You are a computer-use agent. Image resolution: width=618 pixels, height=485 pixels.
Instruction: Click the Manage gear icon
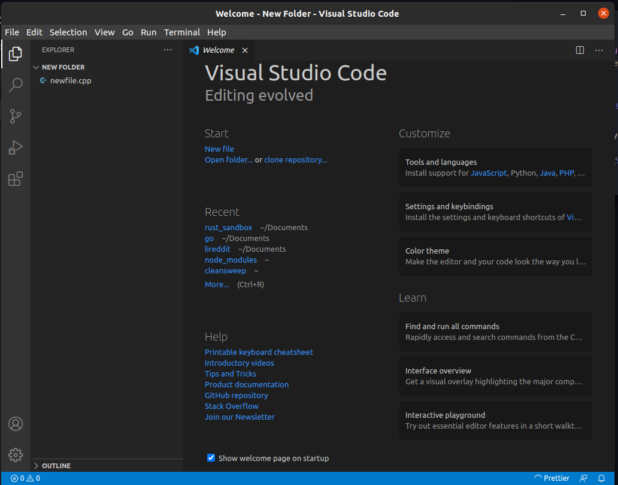tap(16, 455)
